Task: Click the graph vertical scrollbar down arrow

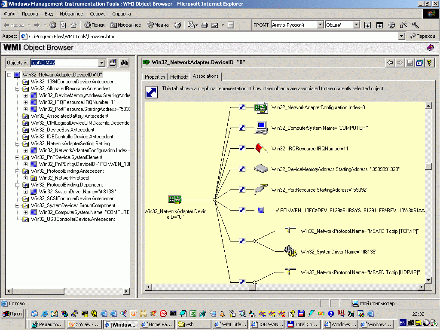Action: [428, 280]
